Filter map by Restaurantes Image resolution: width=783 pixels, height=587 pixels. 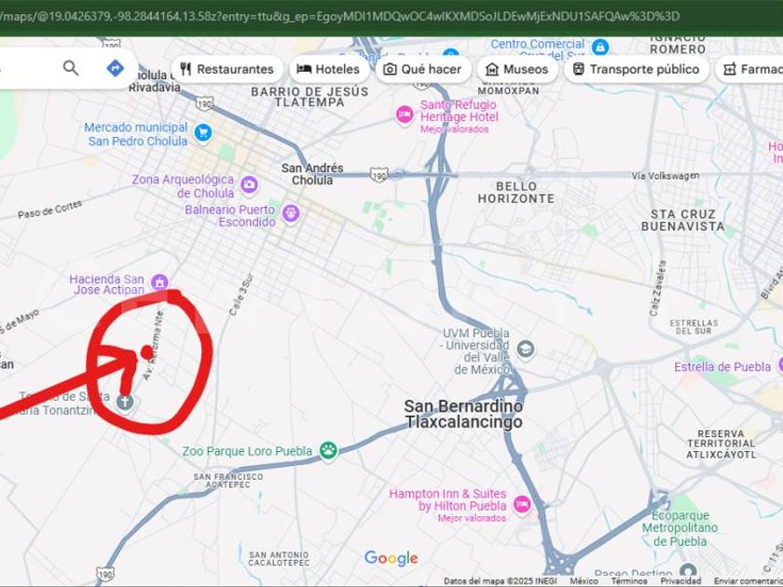coord(227,69)
